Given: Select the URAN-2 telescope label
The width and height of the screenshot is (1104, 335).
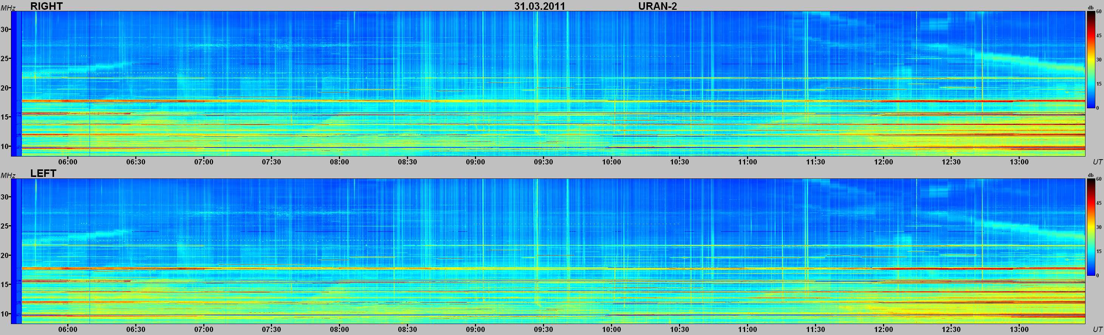Looking at the screenshot, I should coord(657,6).
